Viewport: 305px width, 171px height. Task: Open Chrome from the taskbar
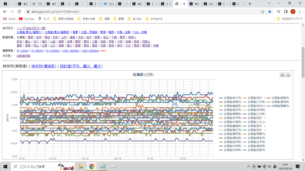pos(92,166)
